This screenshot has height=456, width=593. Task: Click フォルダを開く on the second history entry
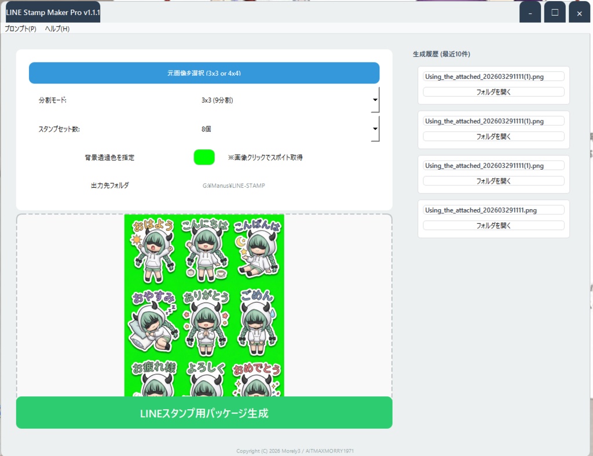pyautogui.click(x=492, y=136)
